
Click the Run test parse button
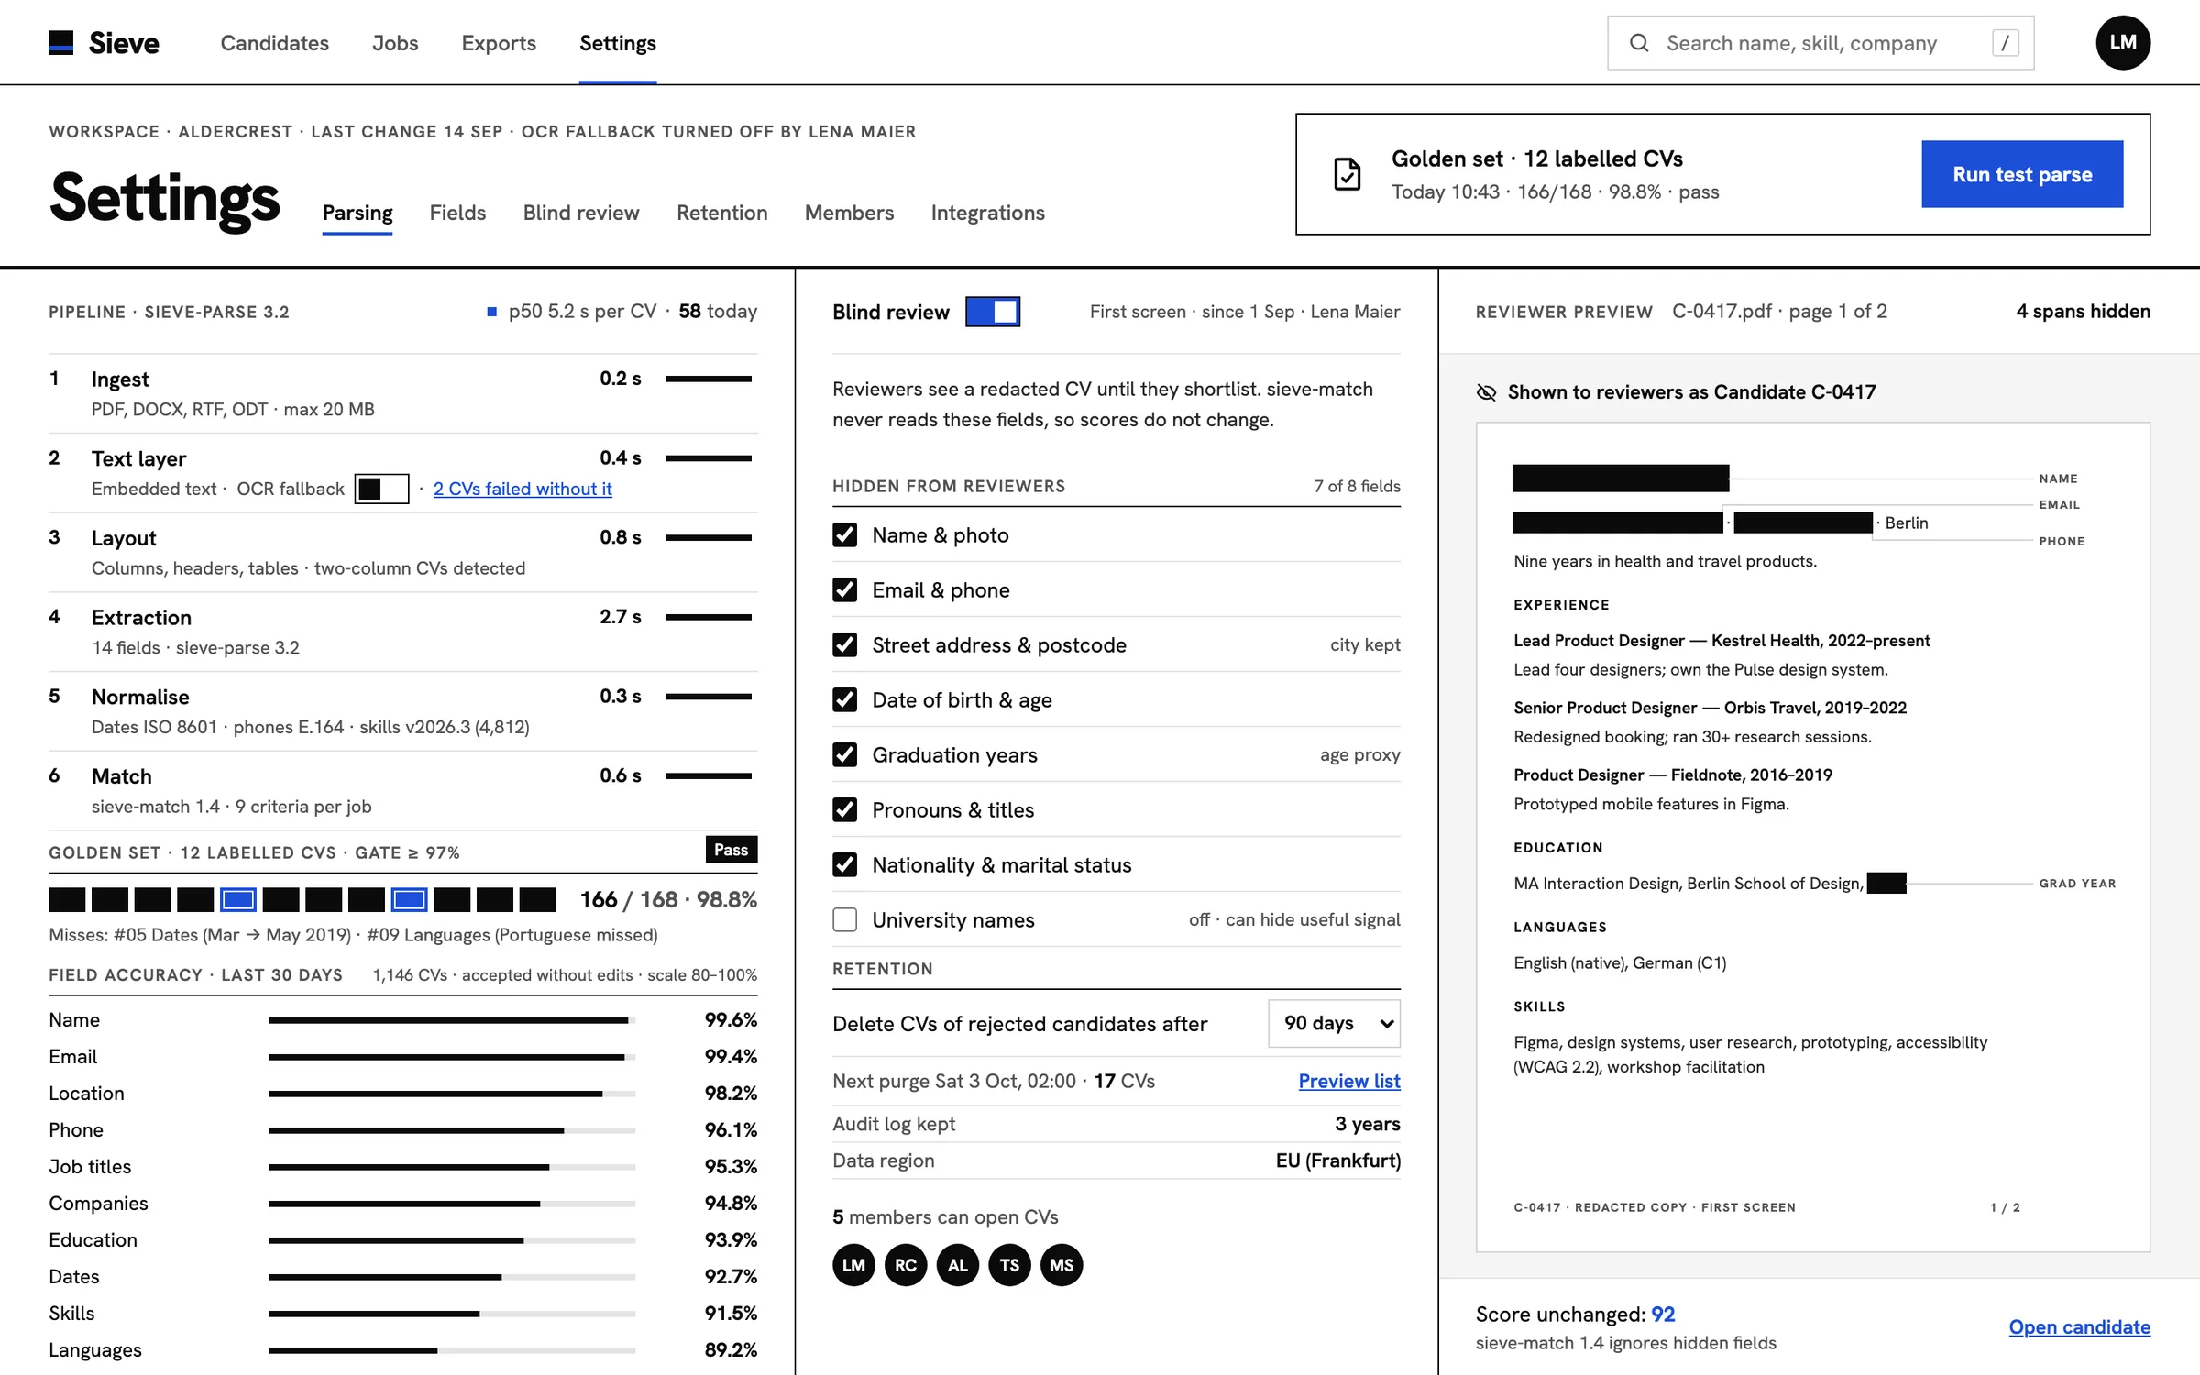[x=2022, y=174]
